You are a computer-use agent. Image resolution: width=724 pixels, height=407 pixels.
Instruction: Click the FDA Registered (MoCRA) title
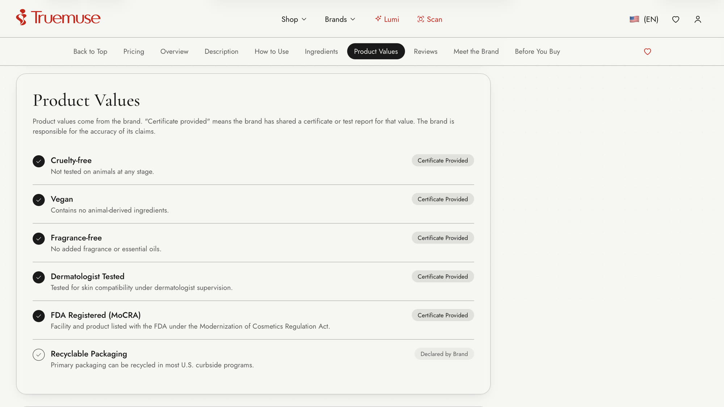coord(96,315)
